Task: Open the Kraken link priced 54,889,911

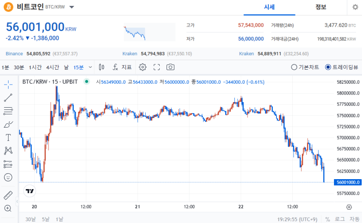Action: 247,53
